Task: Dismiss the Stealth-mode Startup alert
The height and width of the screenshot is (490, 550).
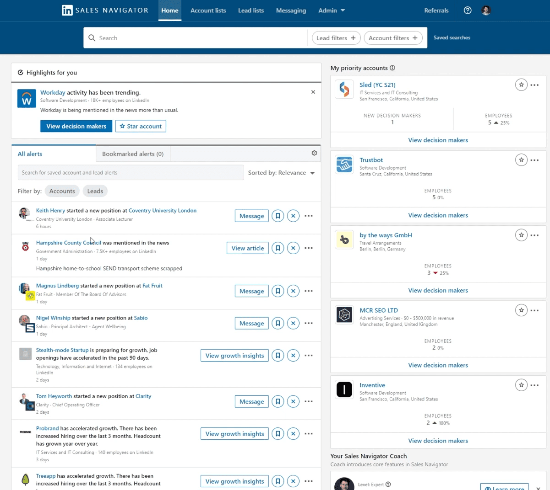Action: tap(293, 356)
